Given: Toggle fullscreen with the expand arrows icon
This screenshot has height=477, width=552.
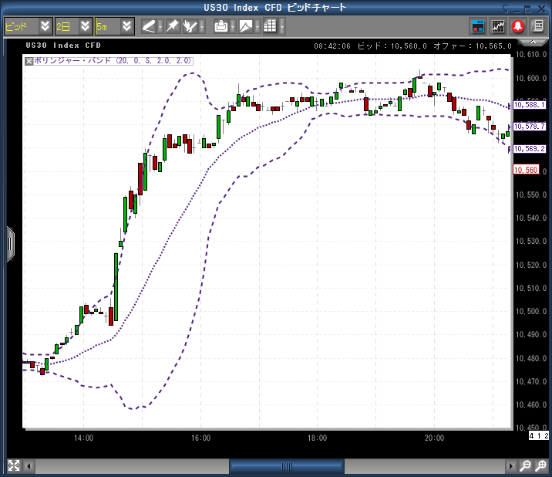Looking at the screenshot, I should pyautogui.click(x=13, y=465).
